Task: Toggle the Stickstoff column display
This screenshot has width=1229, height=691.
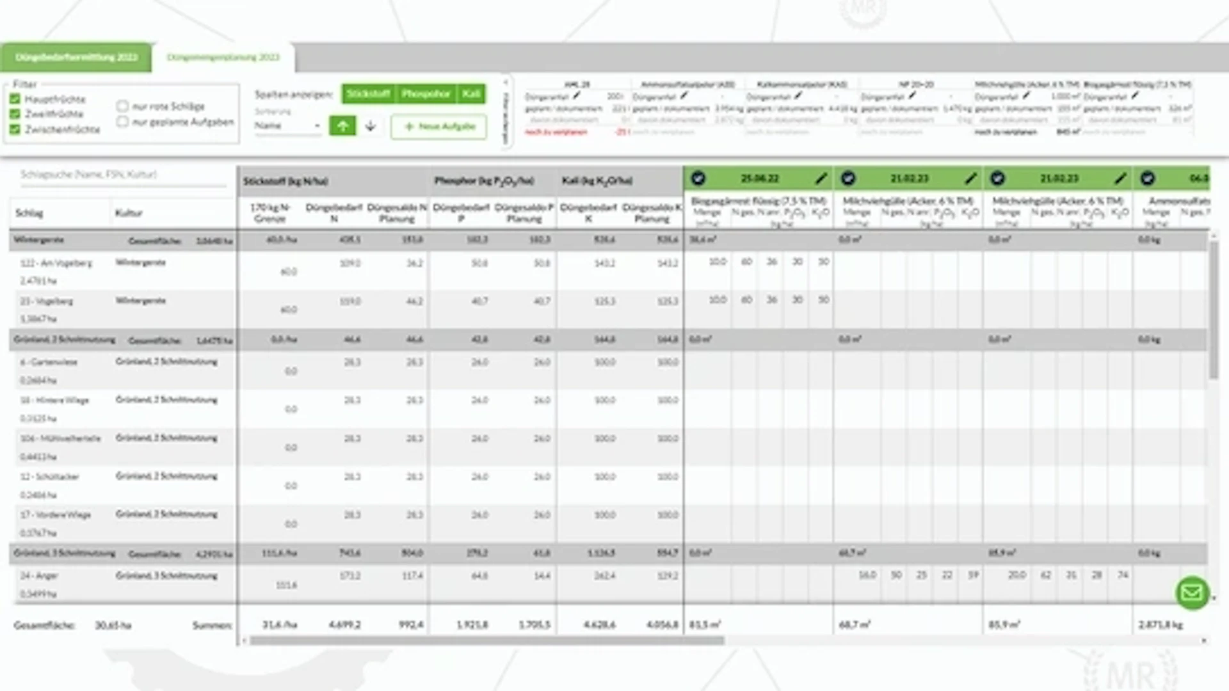Action: (x=368, y=93)
